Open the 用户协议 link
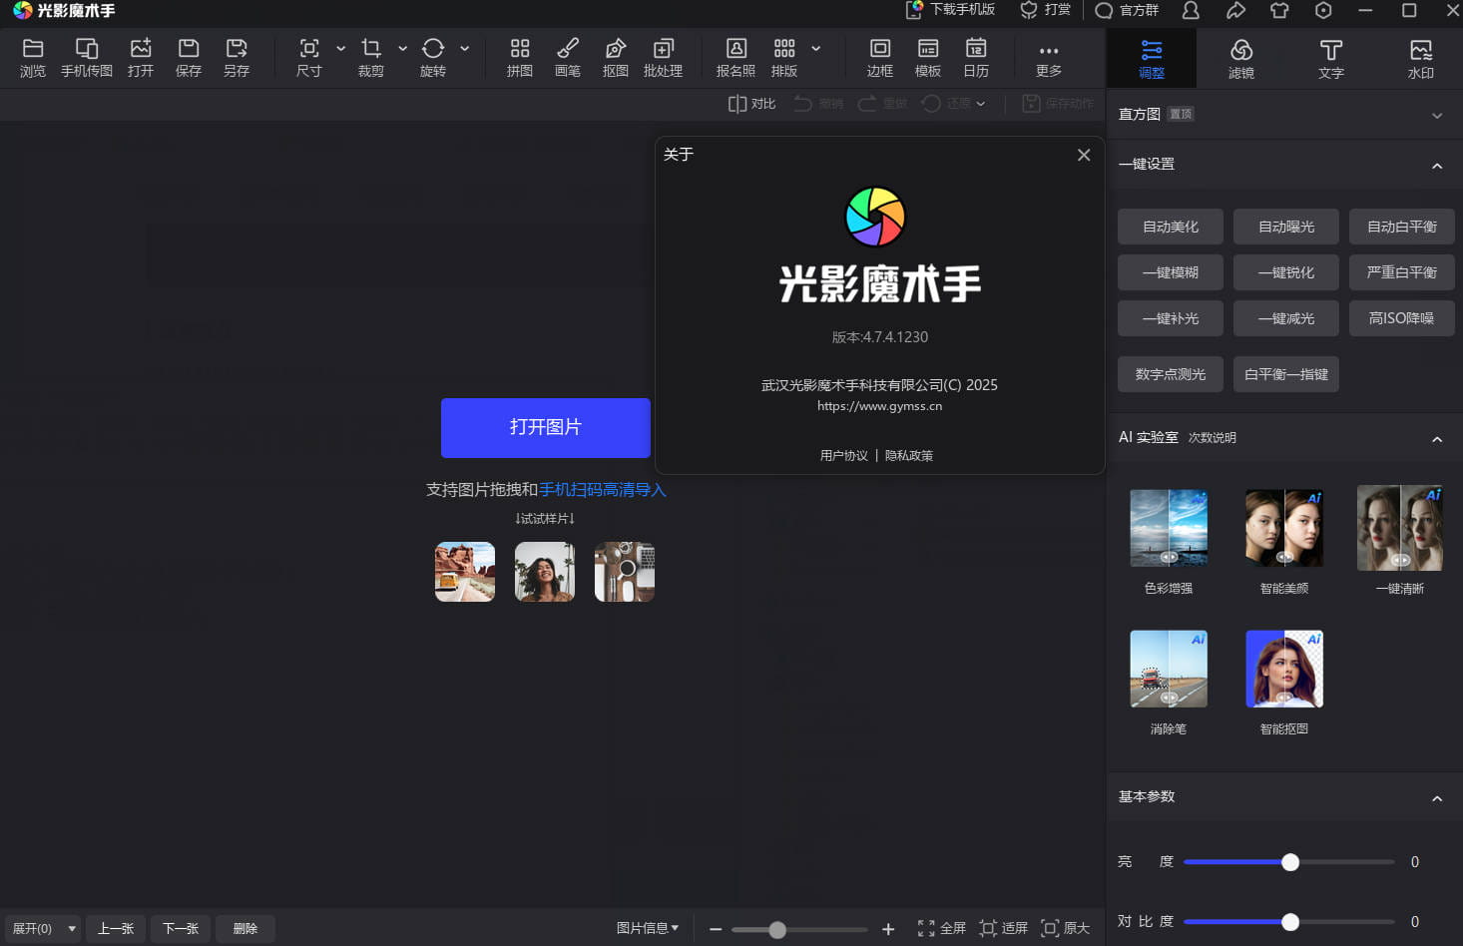 [x=843, y=455]
